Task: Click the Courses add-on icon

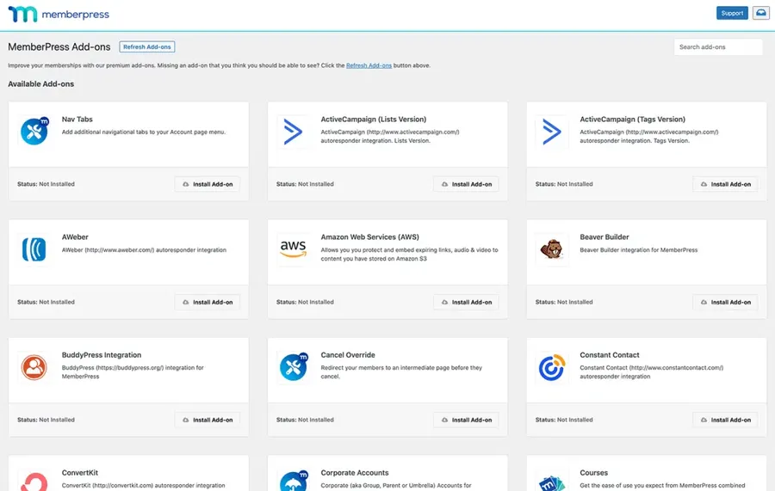Action: [552, 482]
